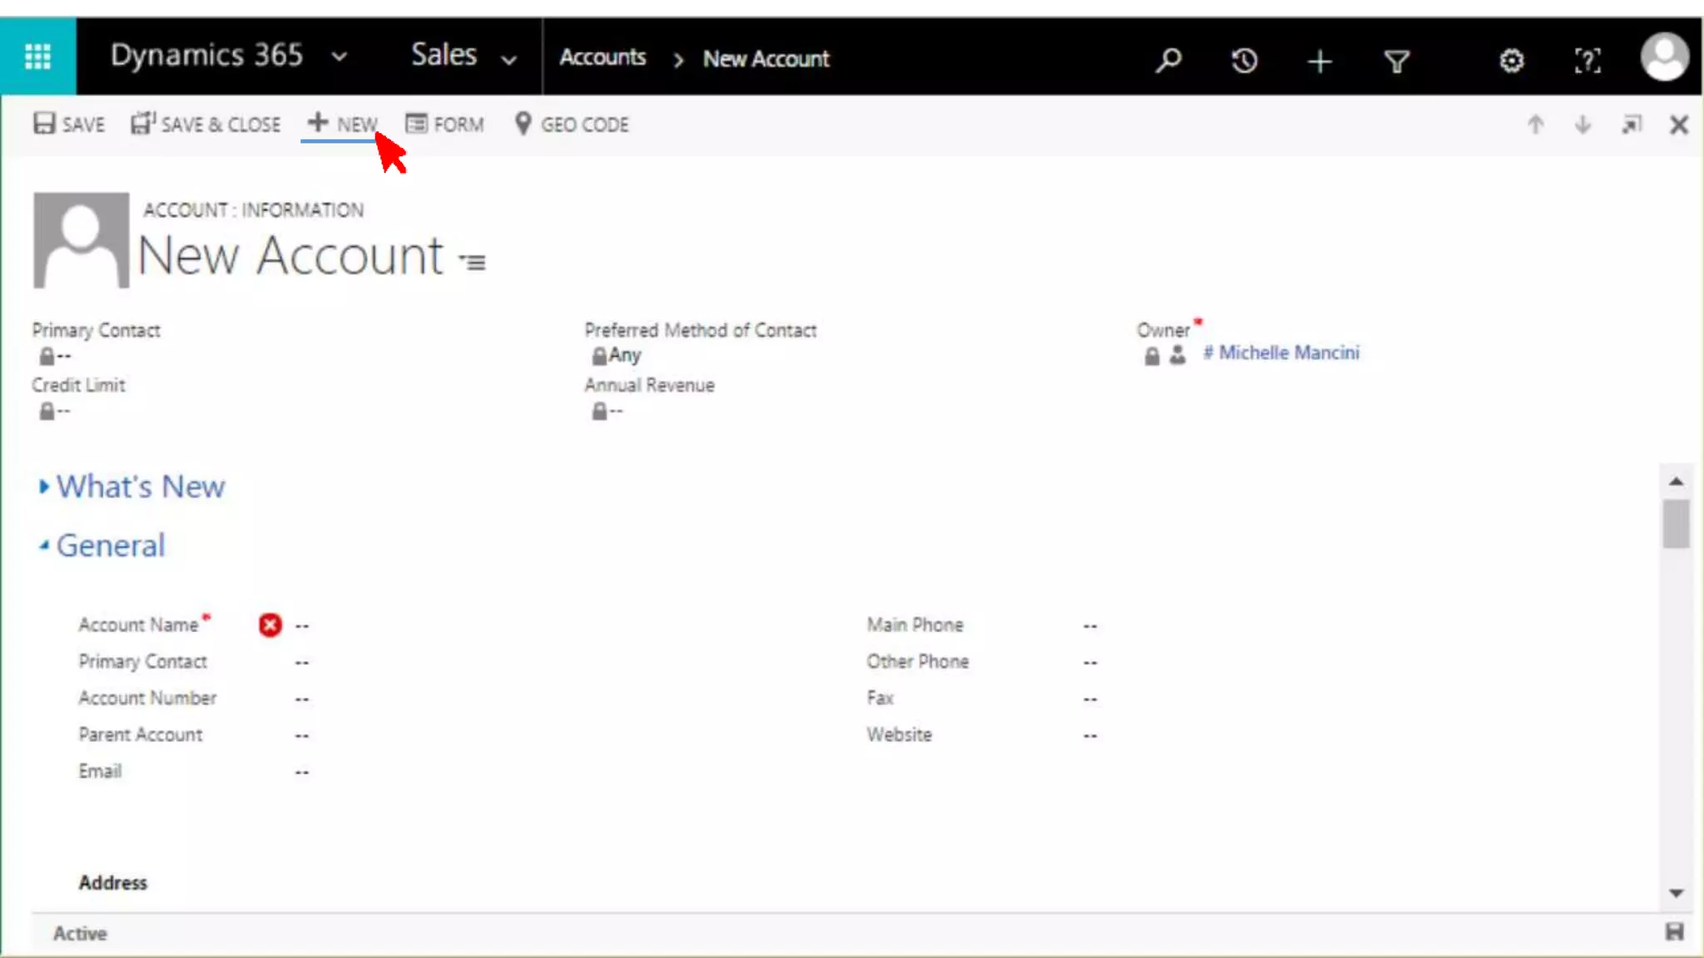Open Michelle Mancini owner link
Image resolution: width=1704 pixels, height=958 pixels.
(1289, 353)
